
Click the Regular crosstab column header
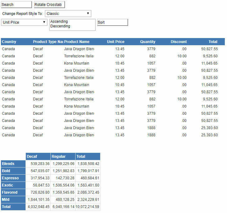[x=63, y=156]
